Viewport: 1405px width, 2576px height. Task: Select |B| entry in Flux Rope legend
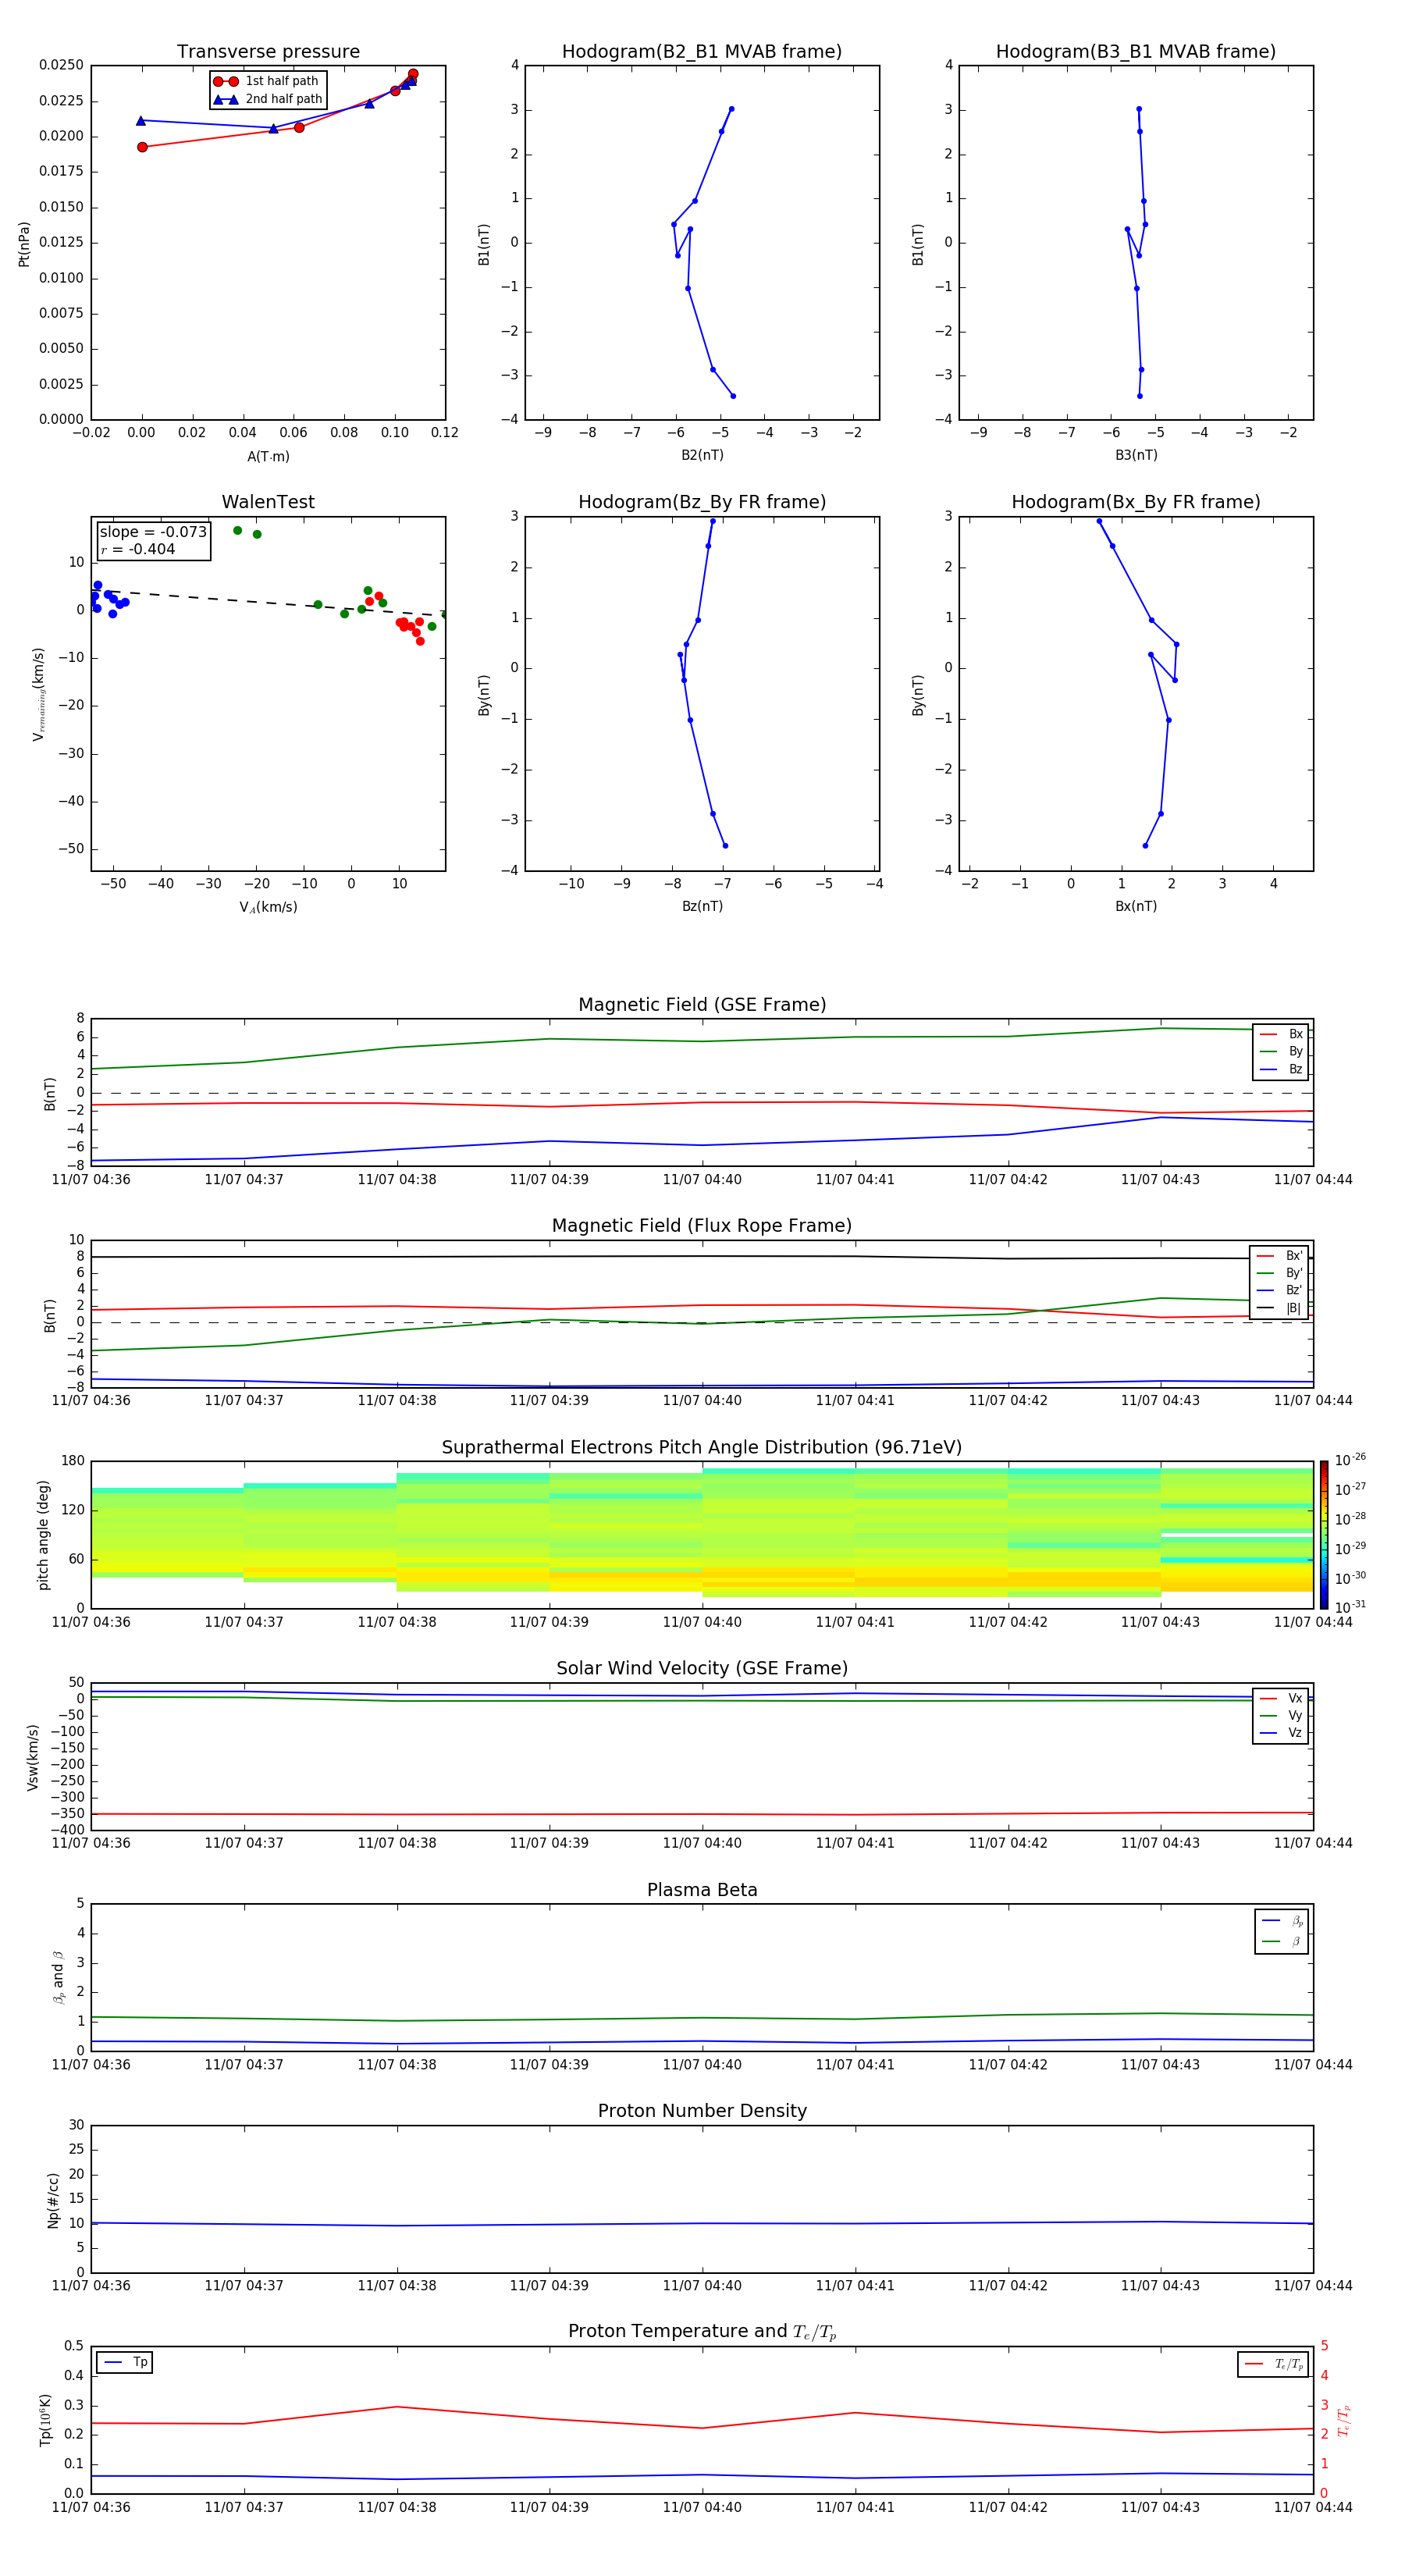pyautogui.click(x=1279, y=1309)
